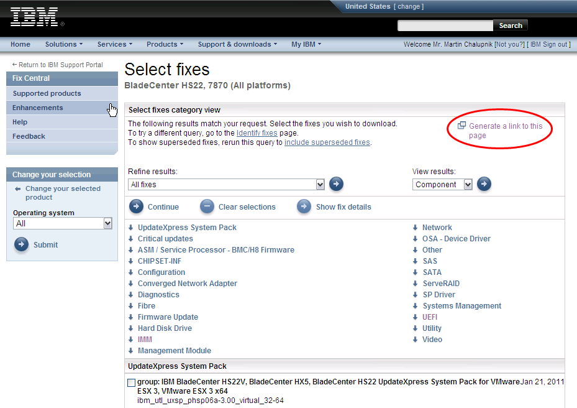Open Enhancements in the sidebar

click(x=62, y=108)
